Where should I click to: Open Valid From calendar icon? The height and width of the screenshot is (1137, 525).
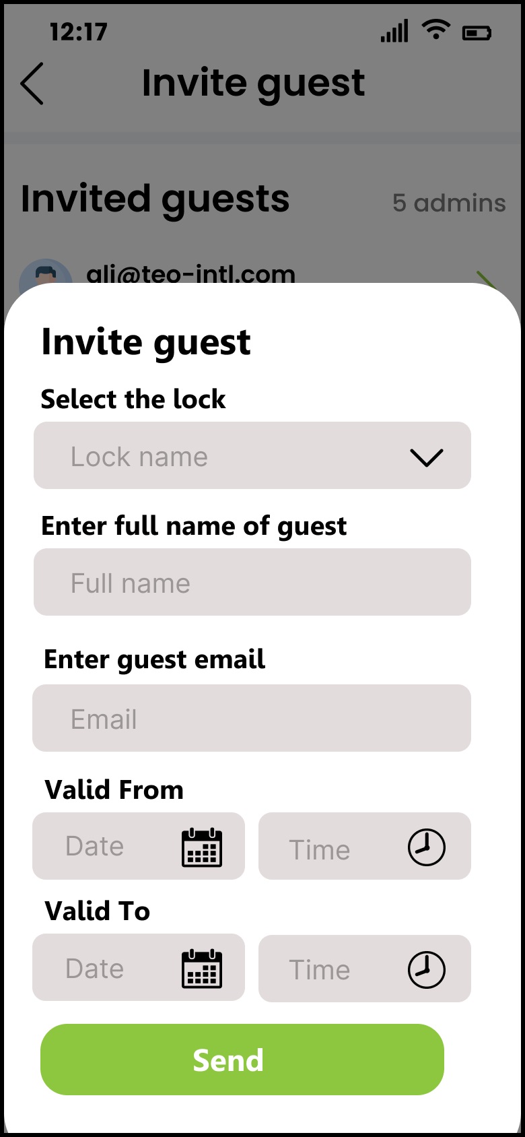(202, 847)
